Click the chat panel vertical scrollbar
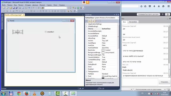Screen dimensions: 171x96 169,51
